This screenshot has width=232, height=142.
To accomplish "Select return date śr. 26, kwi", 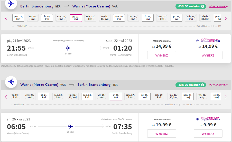I will point(116,97).
